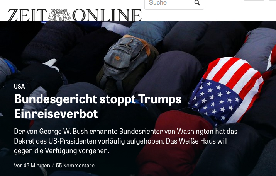
Task: Click the sentence about Das Weiße Haus
Action: point(121,146)
